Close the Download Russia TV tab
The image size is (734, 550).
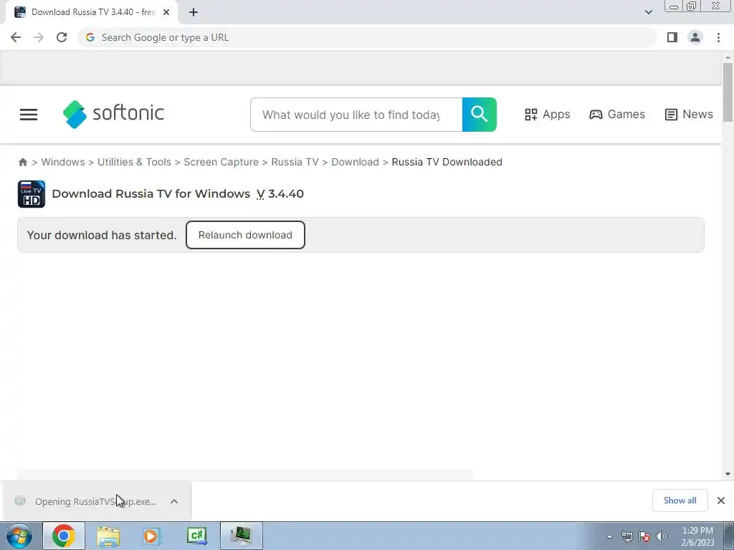pos(166,12)
